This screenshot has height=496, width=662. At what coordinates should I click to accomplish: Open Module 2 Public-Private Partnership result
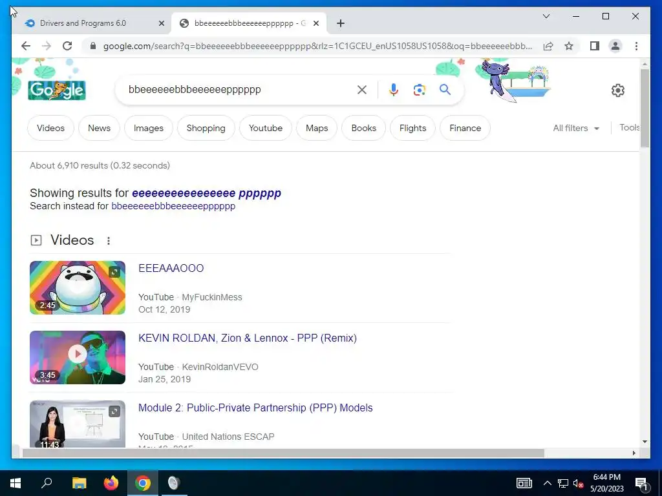255,408
